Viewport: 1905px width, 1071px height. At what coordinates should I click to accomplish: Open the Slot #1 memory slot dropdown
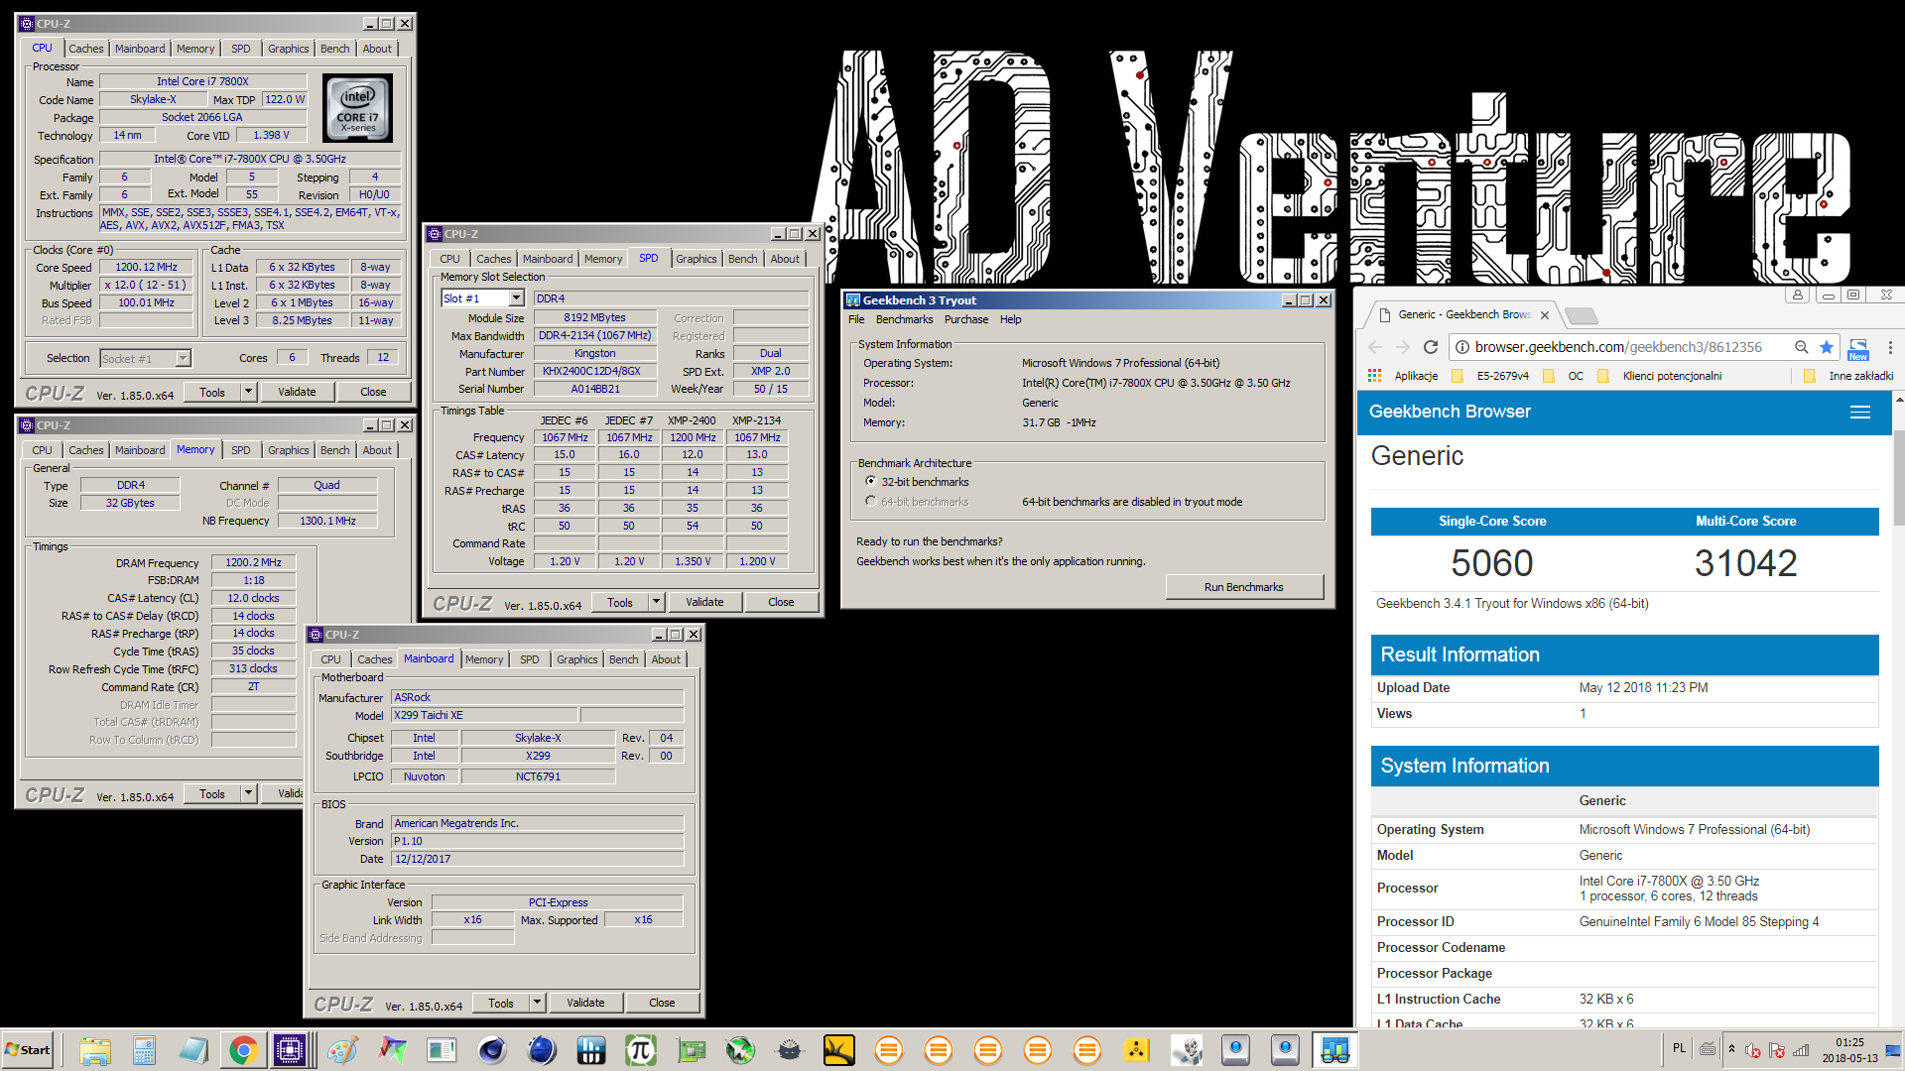516,298
